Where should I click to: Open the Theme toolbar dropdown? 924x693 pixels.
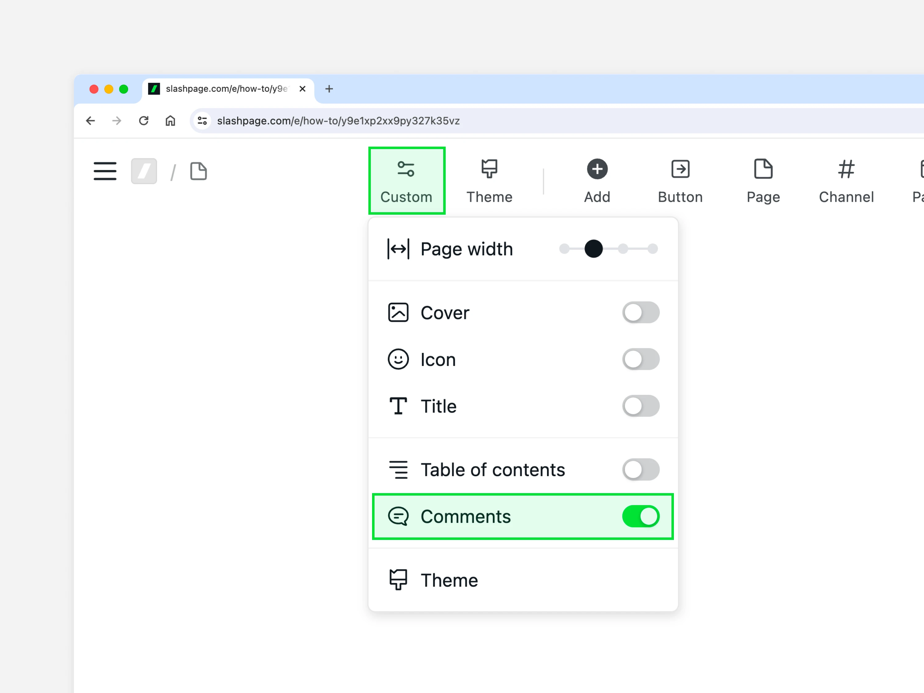(x=489, y=180)
